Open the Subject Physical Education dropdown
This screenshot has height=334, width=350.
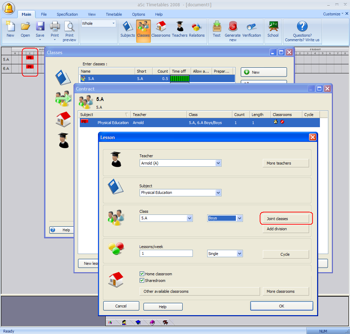click(x=218, y=193)
